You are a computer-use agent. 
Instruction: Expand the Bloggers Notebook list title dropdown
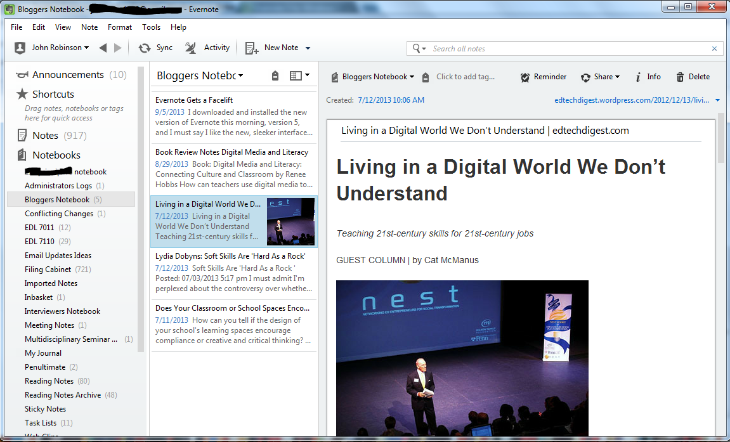[241, 76]
